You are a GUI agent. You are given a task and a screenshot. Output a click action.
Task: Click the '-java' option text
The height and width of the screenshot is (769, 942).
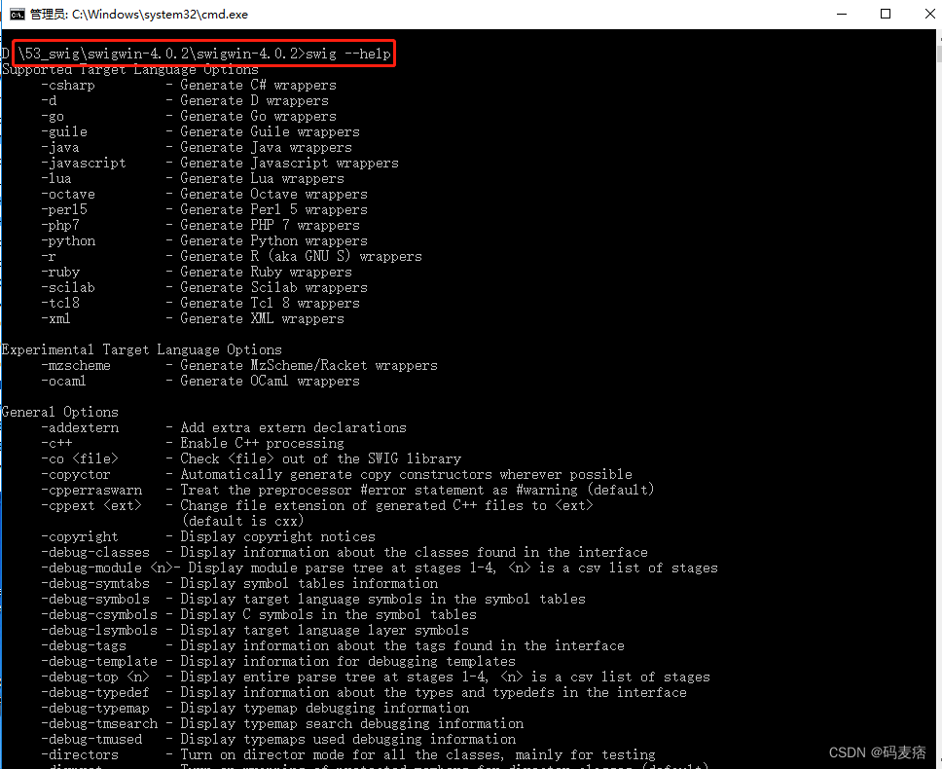point(60,148)
